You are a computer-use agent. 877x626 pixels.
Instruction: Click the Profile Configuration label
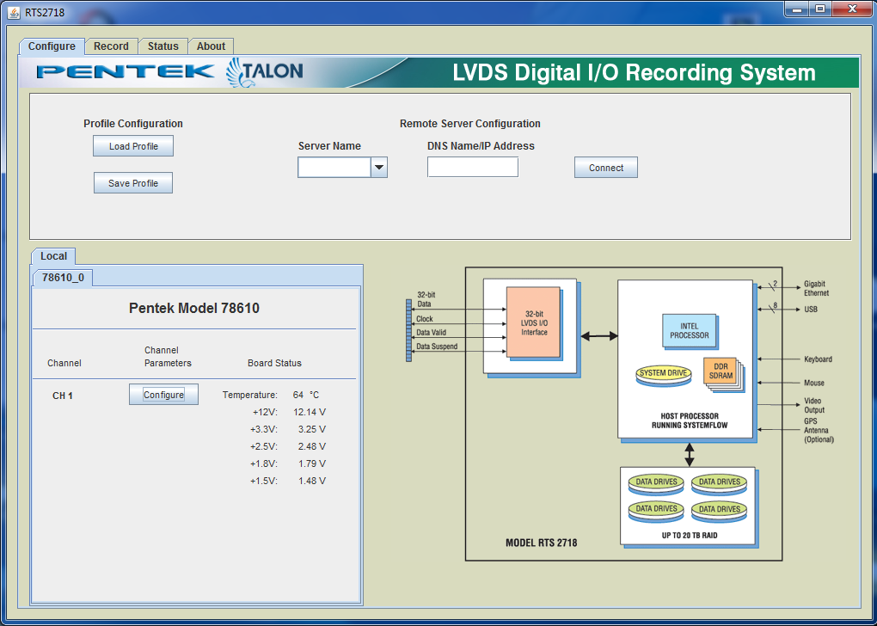coord(133,124)
